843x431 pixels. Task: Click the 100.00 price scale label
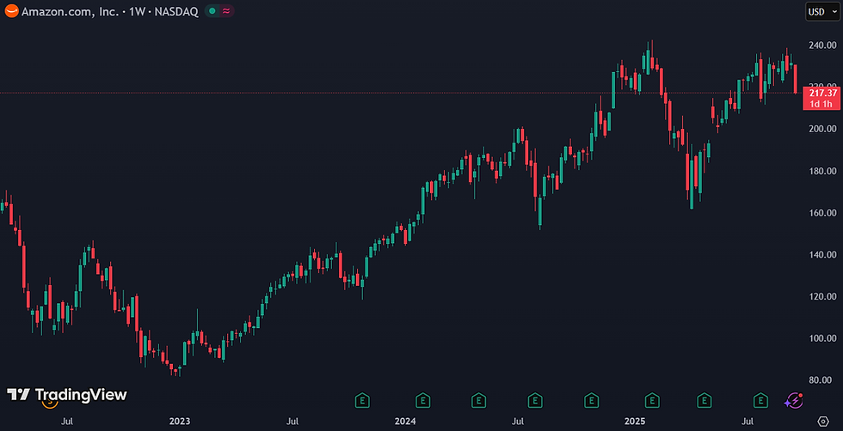pyautogui.click(x=823, y=338)
